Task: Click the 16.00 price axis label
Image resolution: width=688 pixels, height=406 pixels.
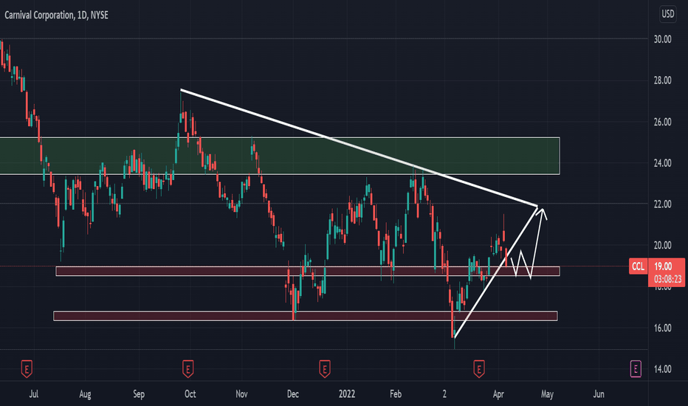Action: [x=663, y=328]
